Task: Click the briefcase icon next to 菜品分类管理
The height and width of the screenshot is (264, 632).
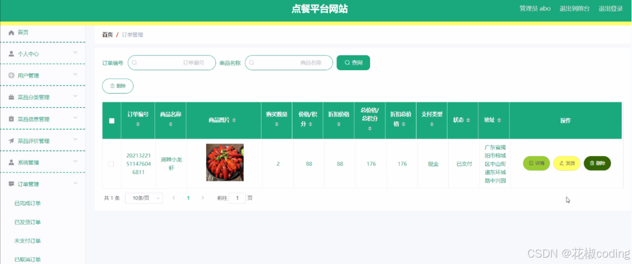Action: 11,97
